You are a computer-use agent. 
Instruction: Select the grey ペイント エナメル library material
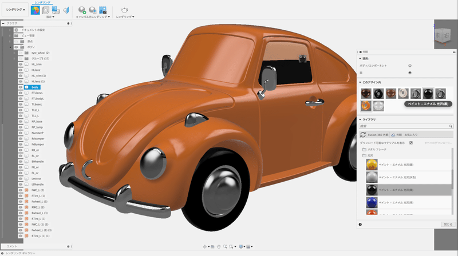pos(408,177)
